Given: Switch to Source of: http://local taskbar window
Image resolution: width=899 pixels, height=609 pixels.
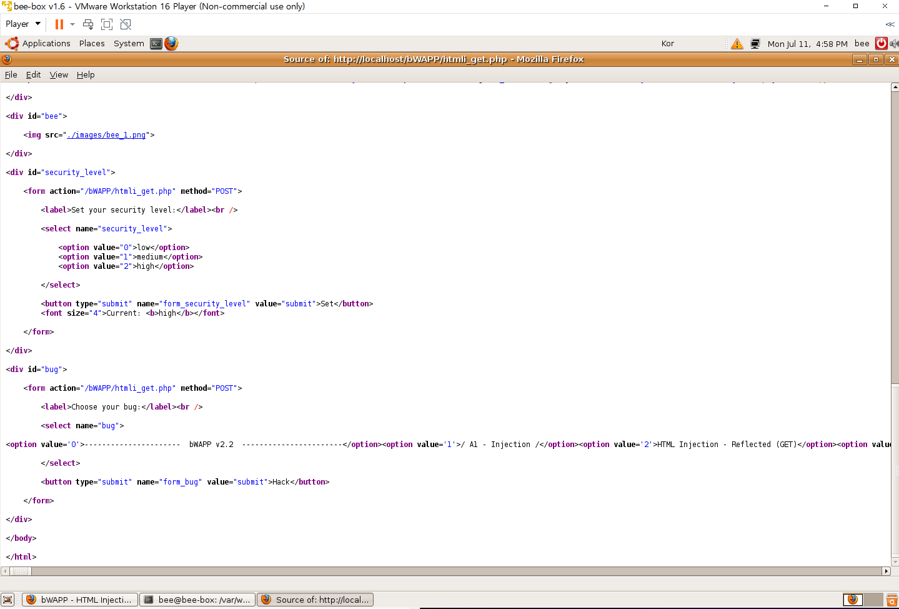Looking at the screenshot, I should click(315, 600).
